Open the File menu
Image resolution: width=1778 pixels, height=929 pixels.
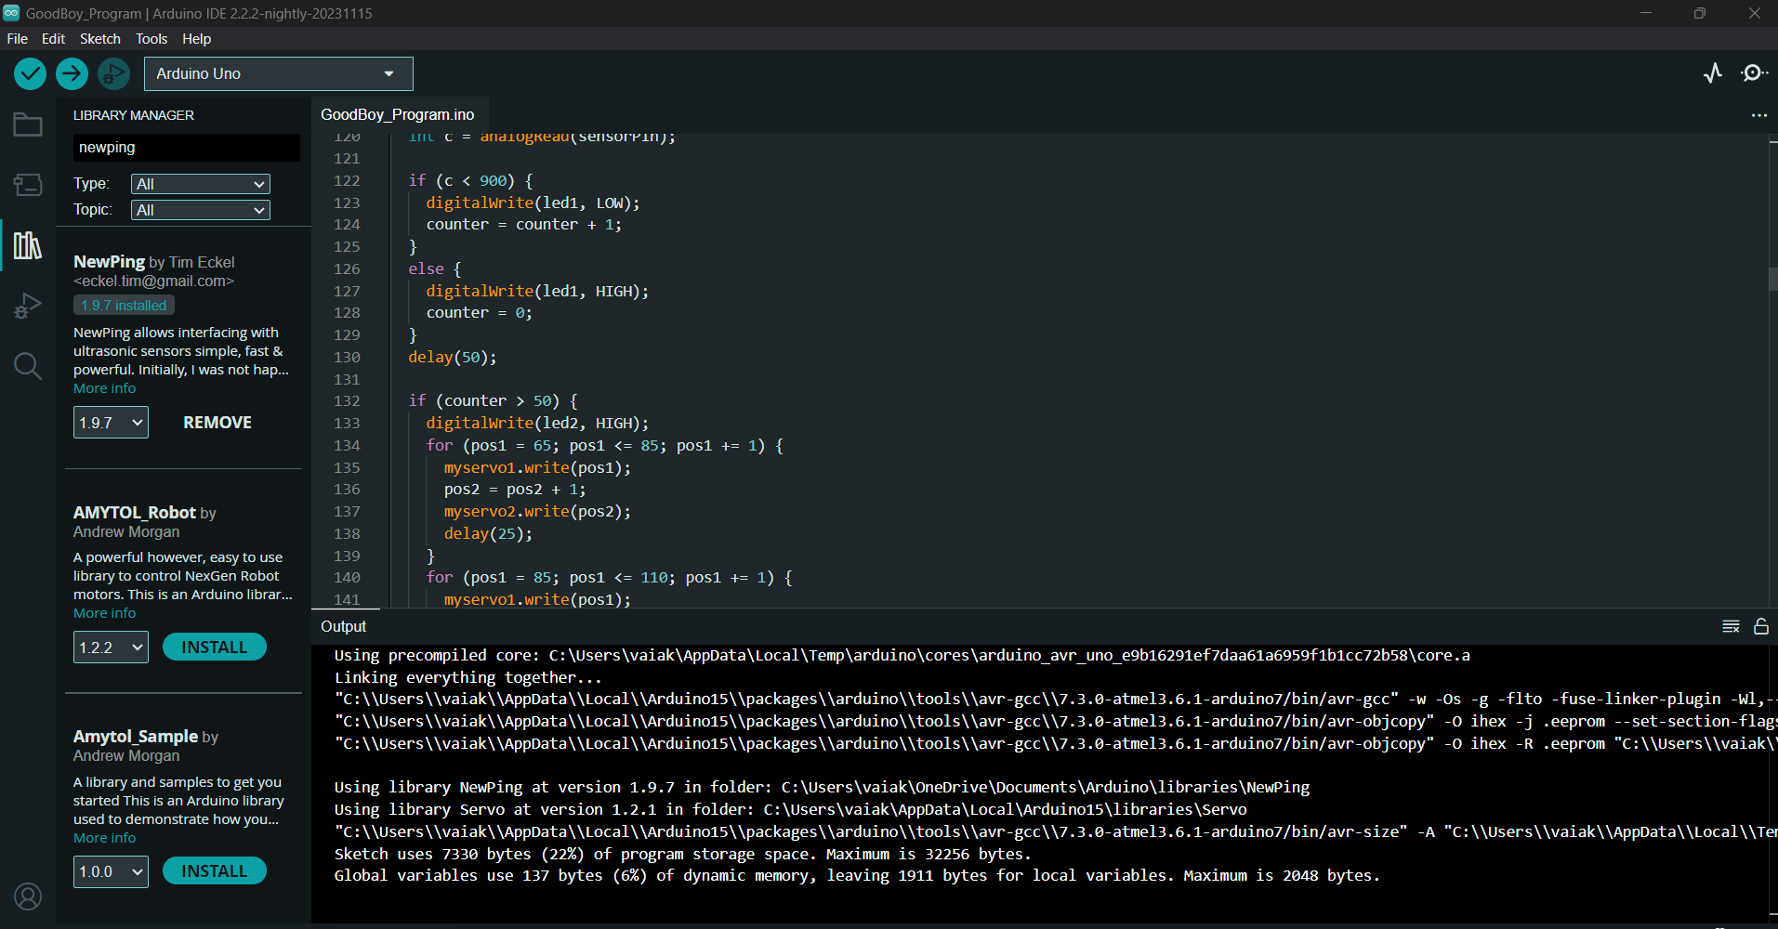pyautogui.click(x=18, y=39)
